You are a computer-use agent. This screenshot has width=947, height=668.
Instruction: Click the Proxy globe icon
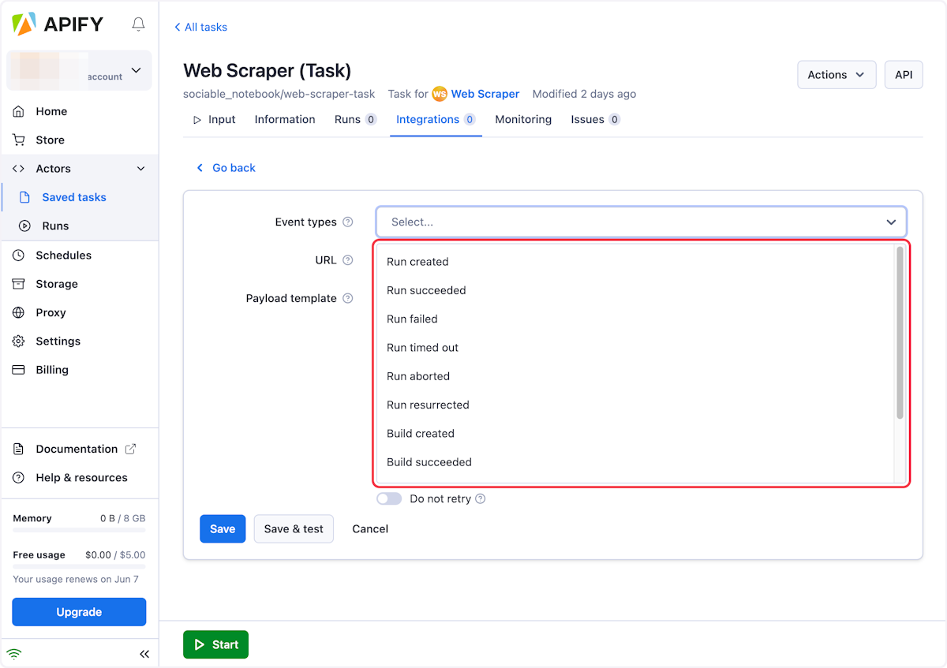pos(19,312)
